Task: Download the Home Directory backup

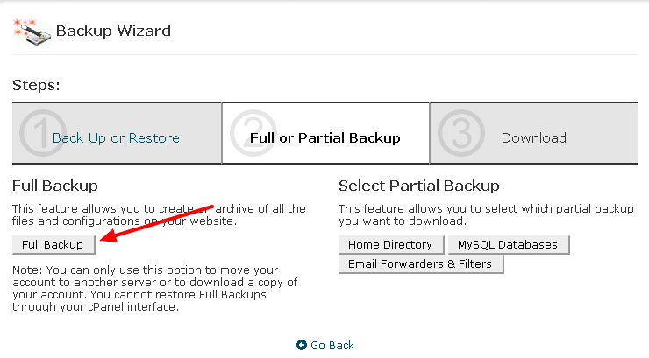Action: (391, 245)
